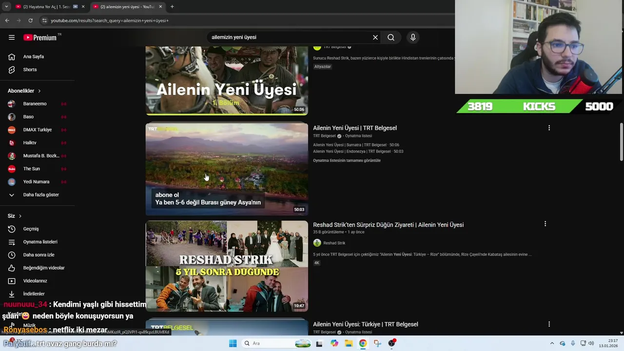Image resolution: width=624 pixels, height=351 pixels.
Task: Open Chrome from the Windows taskbar
Action: pos(363,343)
